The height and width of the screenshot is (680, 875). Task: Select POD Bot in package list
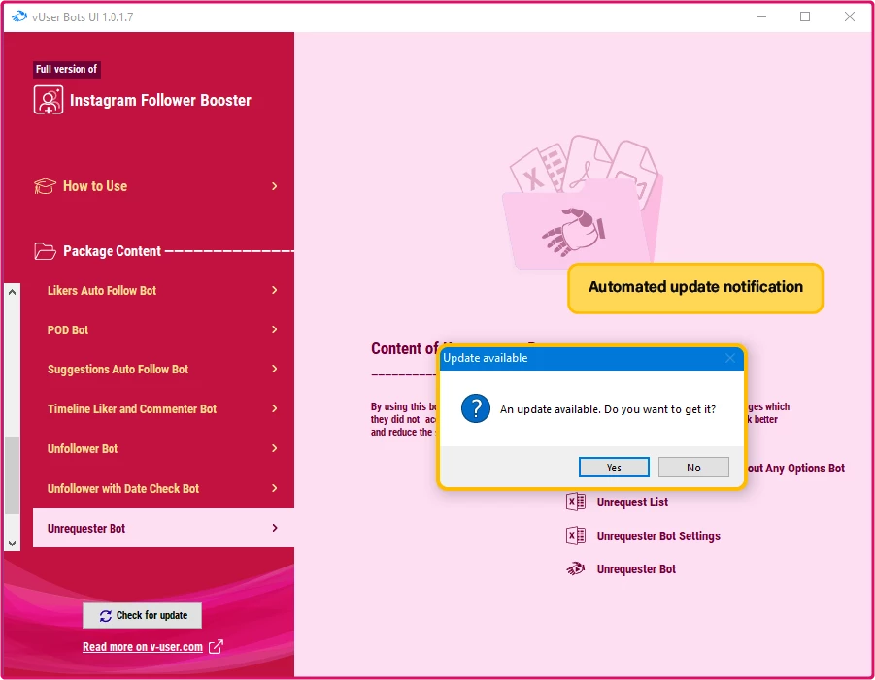click(163, 330)
